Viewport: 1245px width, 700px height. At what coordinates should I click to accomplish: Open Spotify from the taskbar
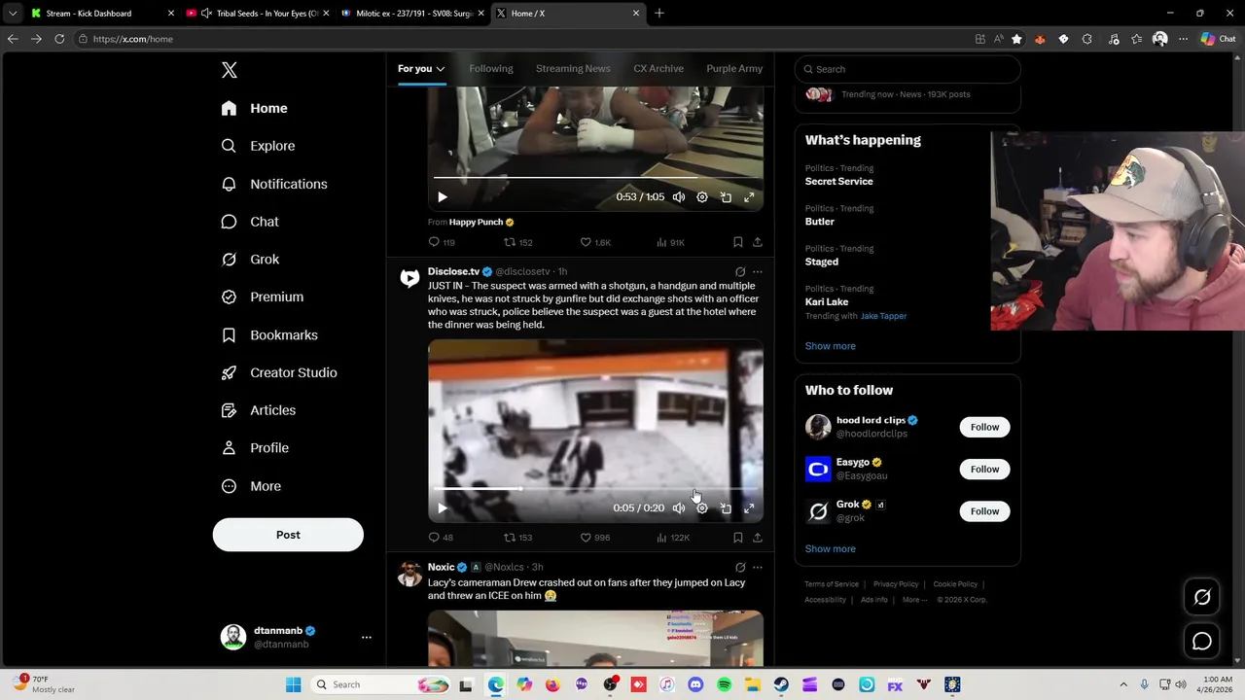click(724, 684)
